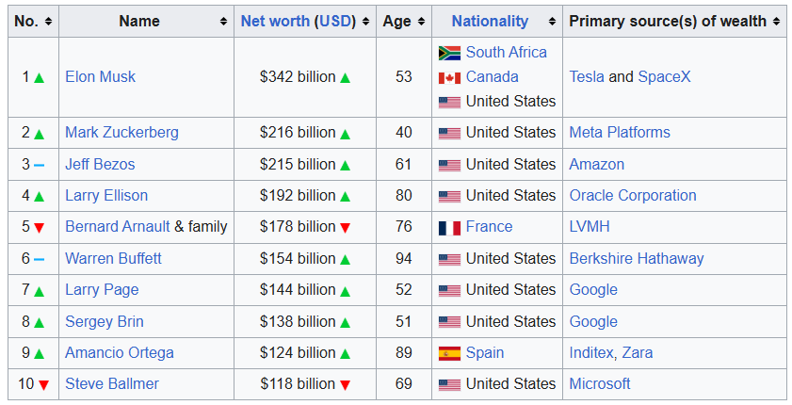The width and height of the screenshot is (792, 405).
Task: Click red down arrow beside $178 billion
Action: coord(346,227)
